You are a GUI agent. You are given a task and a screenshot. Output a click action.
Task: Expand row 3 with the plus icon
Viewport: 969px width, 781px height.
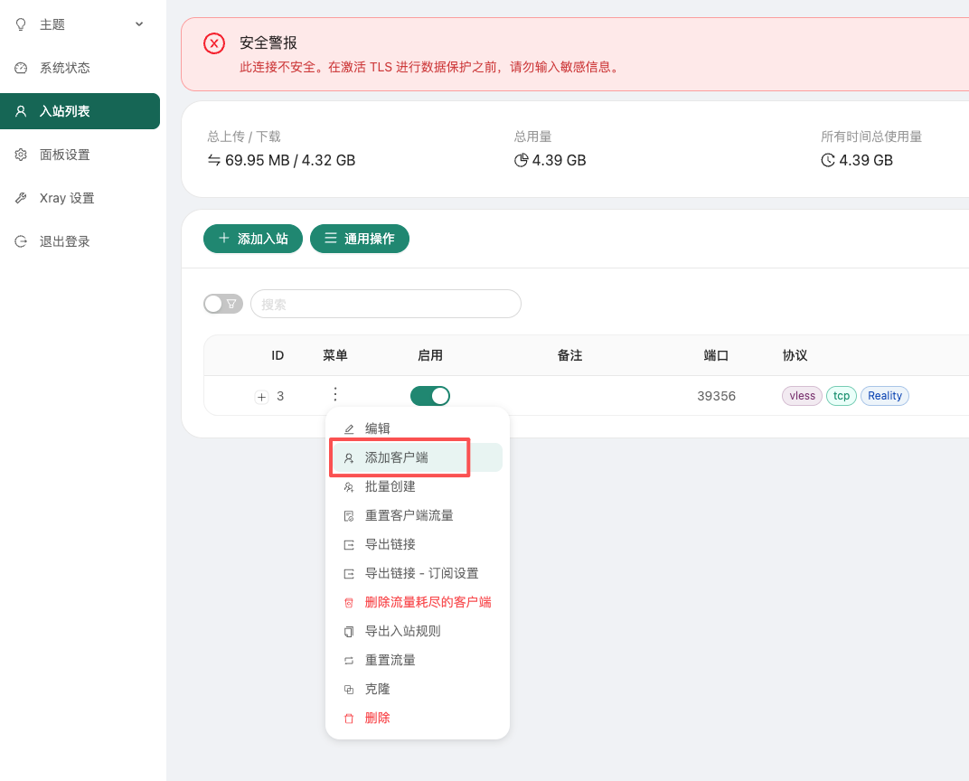[261, 397]
